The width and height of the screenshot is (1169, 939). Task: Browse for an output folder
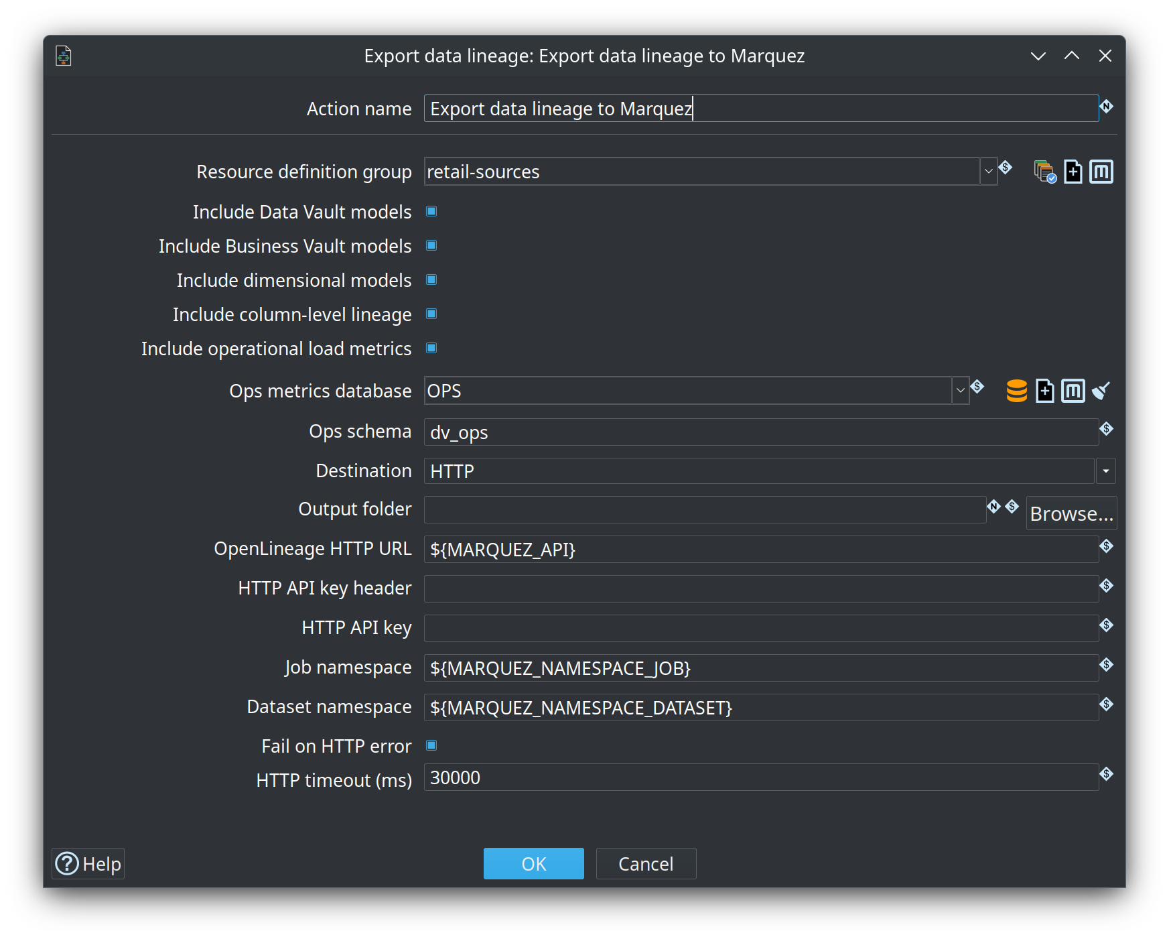(x=1071, y=513)
